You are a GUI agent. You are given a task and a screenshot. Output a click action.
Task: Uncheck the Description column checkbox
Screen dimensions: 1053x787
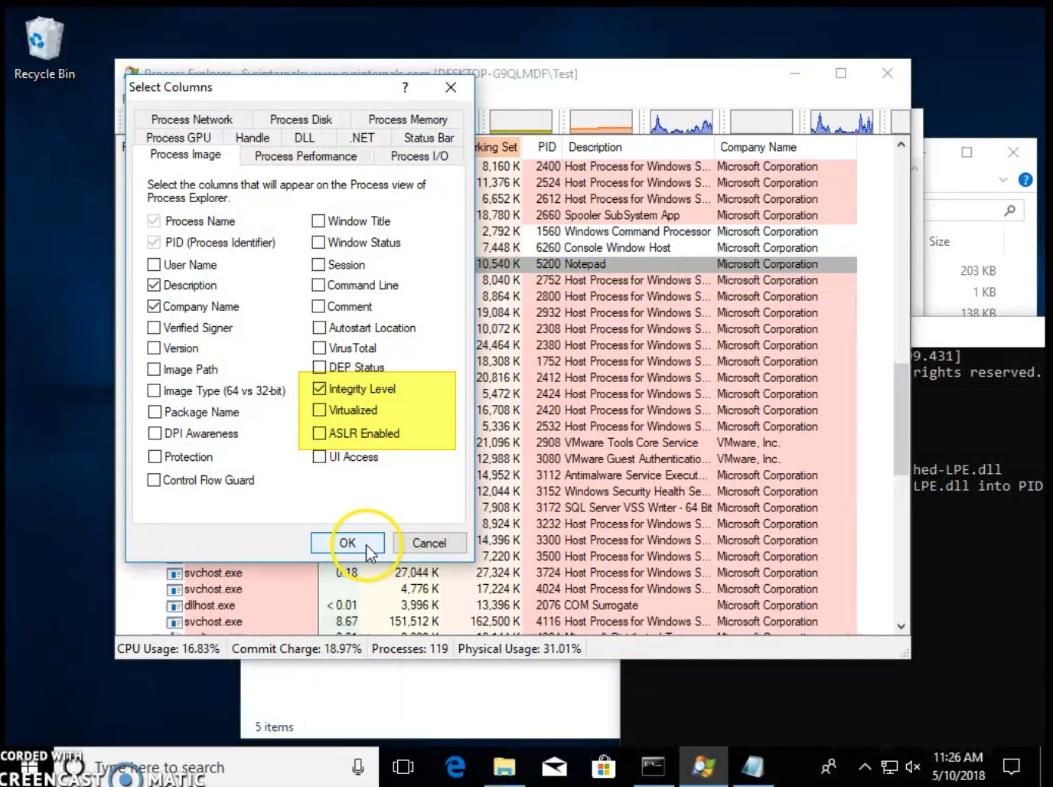click(x=154, y=285)
